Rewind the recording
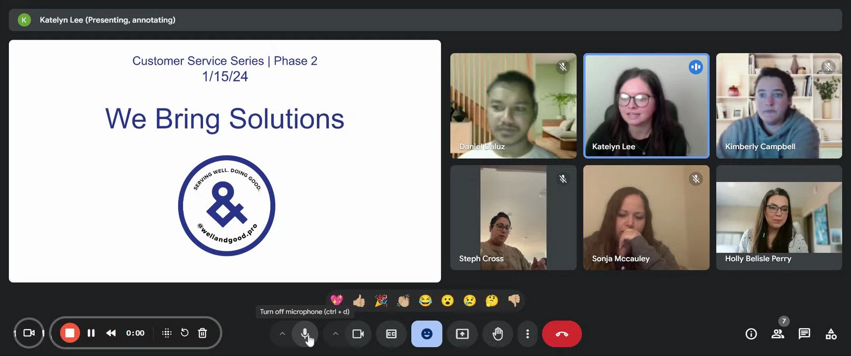Screen dimensions: 851x356 [x=111, y=333]
